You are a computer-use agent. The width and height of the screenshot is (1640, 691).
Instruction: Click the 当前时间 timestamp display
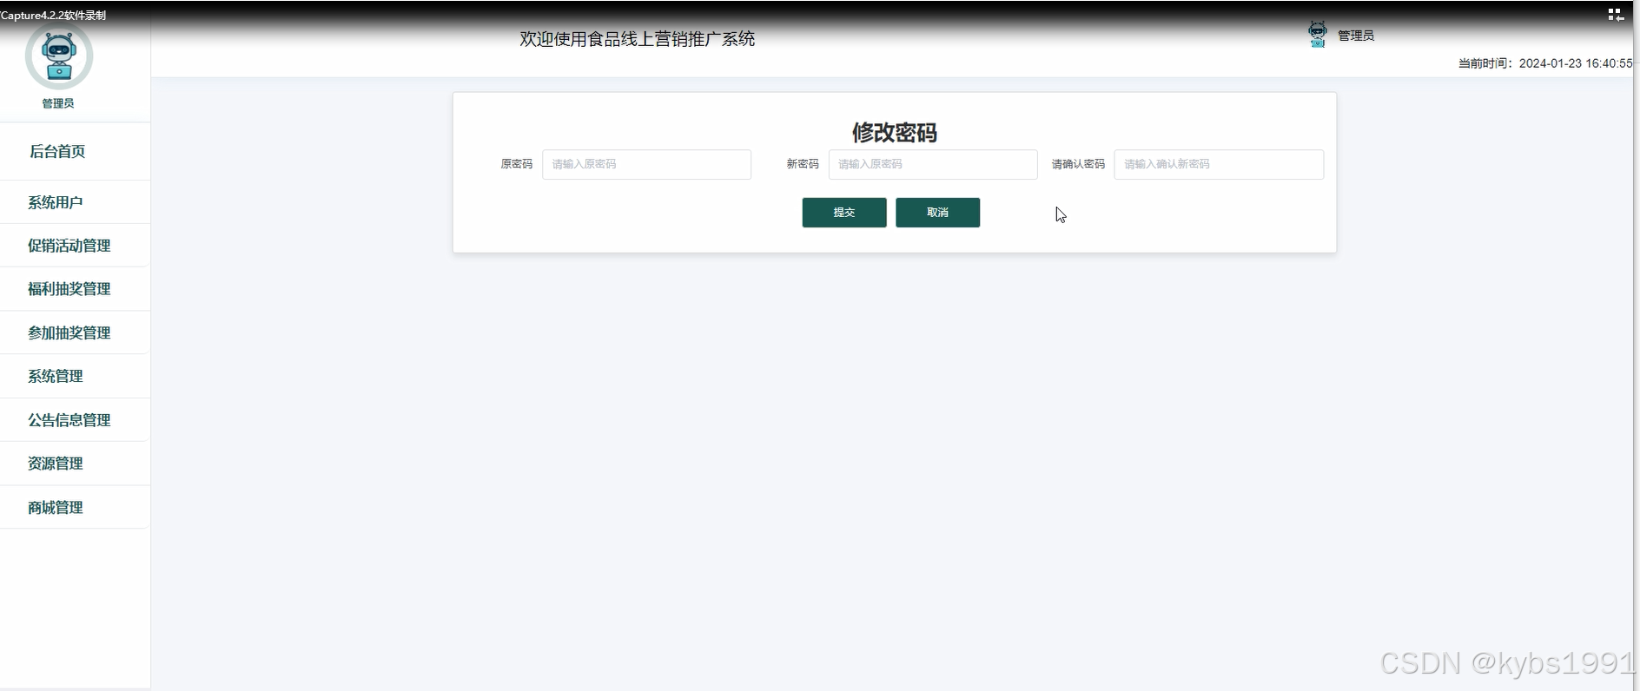coord(1544,63)
